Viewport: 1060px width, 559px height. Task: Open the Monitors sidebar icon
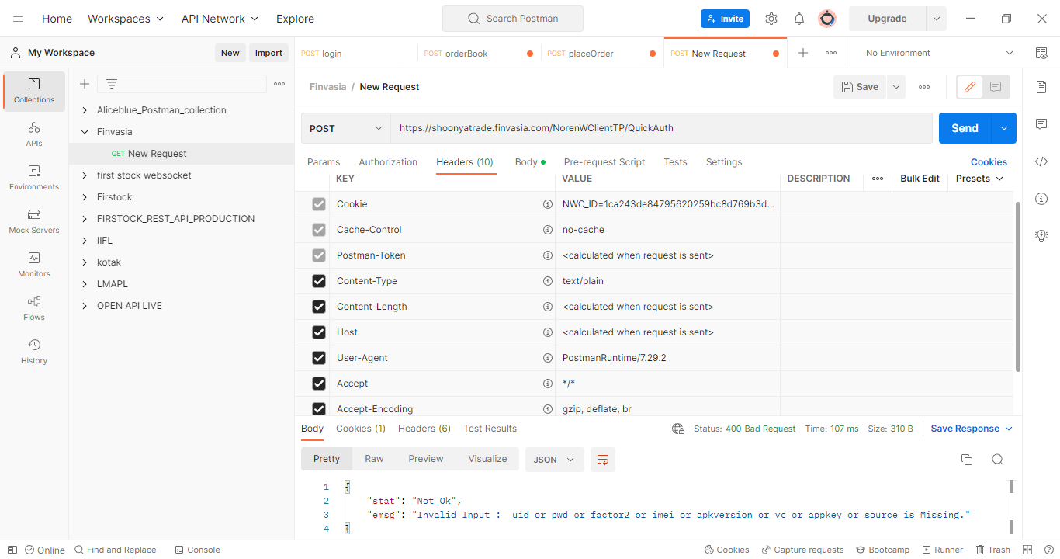coord(34,265)
